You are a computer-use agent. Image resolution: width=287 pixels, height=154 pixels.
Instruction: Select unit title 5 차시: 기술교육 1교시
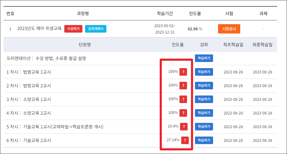coord(55,127)
